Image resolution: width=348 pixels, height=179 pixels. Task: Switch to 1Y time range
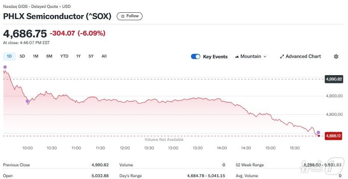(78, 56)
